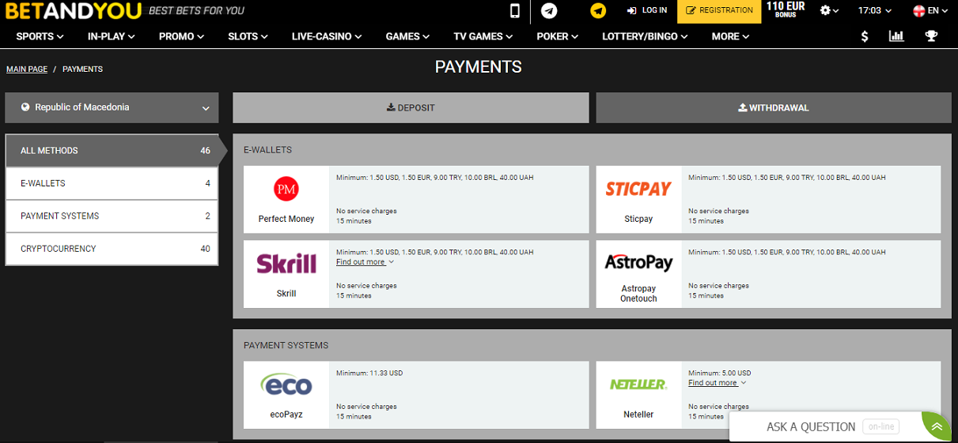The image size is (958, 443).
Task: Click 'Minimum: 11.33 USD' ecoPayz text
Action: 369,373
